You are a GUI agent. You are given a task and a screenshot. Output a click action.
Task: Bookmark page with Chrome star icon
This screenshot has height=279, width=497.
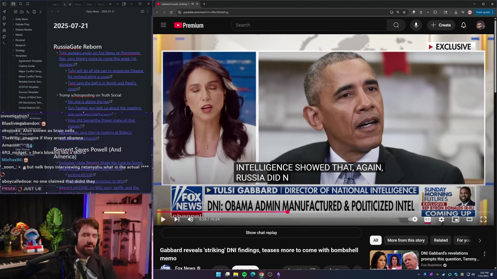[x=404, y=12]
